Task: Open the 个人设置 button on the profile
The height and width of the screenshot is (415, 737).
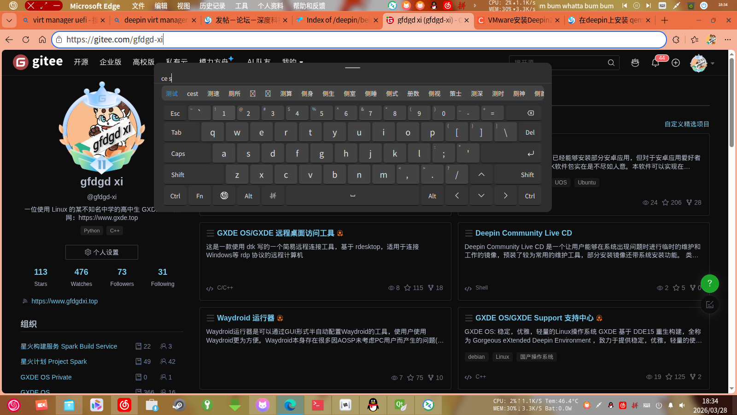Action: pos(102,252)
